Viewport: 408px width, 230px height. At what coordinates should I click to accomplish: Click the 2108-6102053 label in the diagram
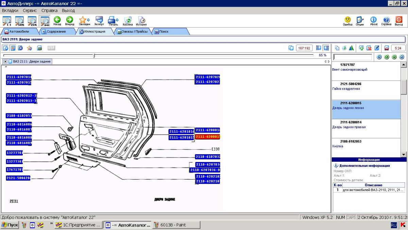(19, 116)
